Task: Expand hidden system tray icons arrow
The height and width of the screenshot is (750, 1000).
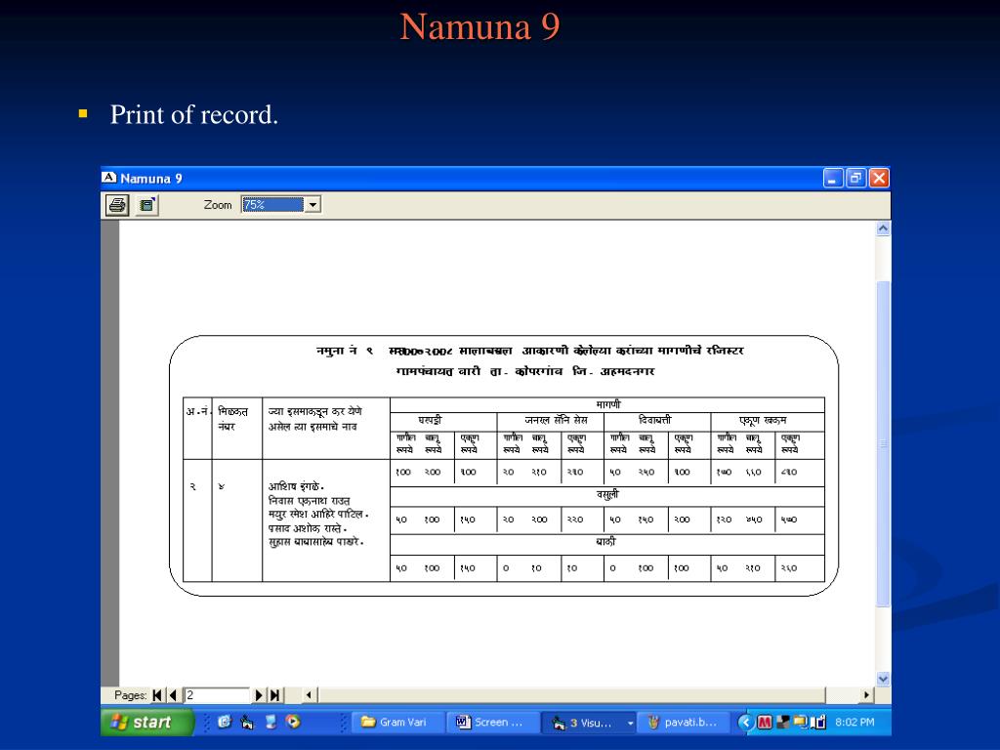Action: click(744, 722)
